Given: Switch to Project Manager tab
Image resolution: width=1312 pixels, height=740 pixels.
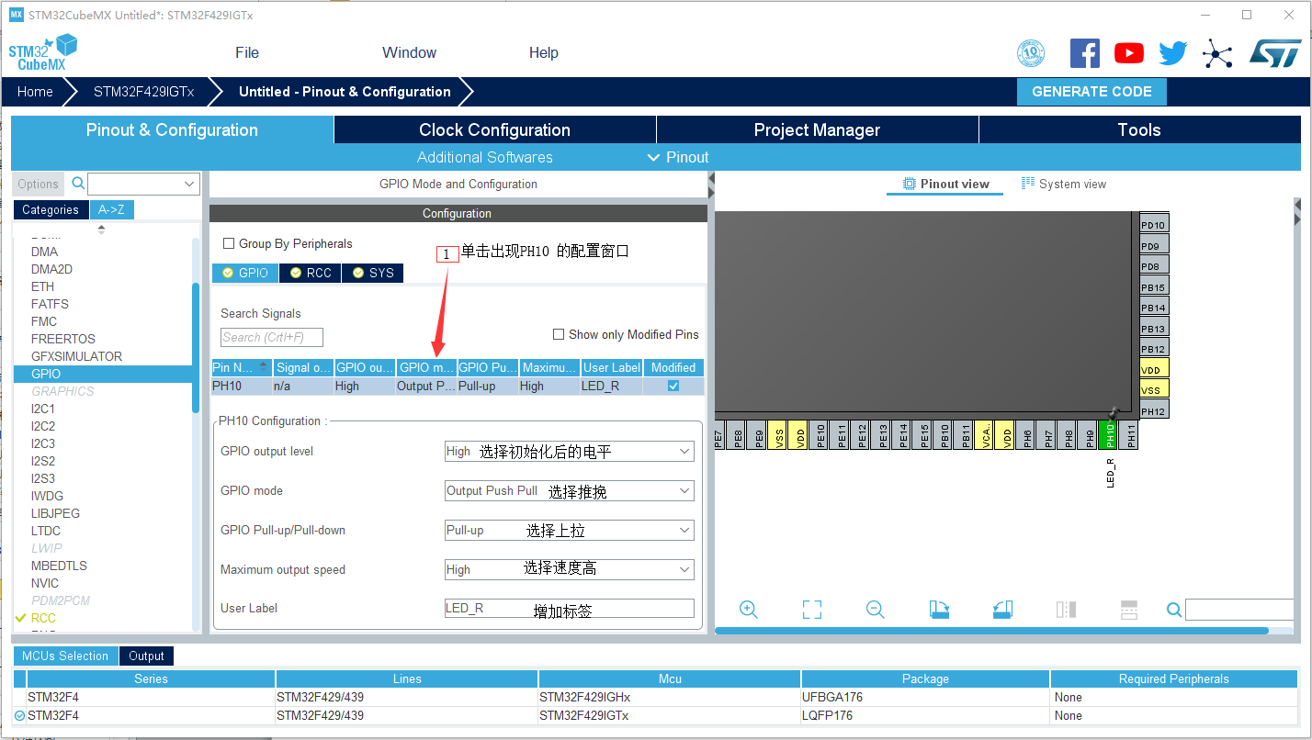Looking at the screenshot, I should [817, 129].
